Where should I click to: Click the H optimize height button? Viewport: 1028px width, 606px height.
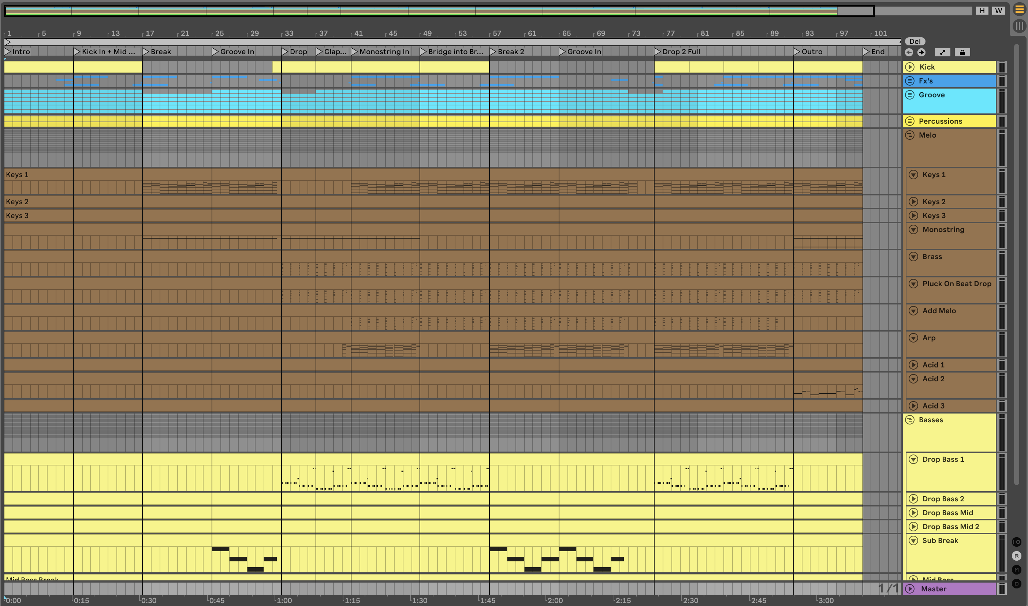(982, 11)
